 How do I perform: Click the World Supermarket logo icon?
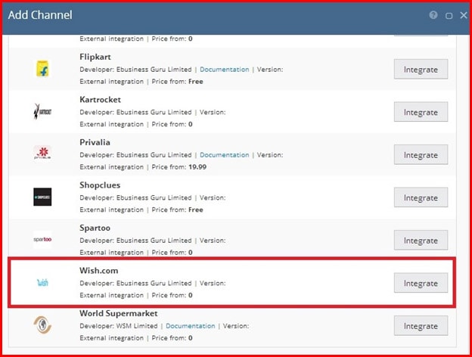pos(42,324)
